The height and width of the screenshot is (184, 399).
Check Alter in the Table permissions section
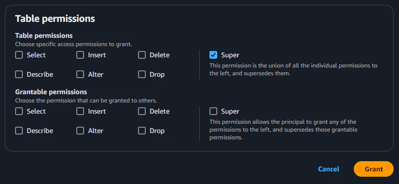click(80, 74)
